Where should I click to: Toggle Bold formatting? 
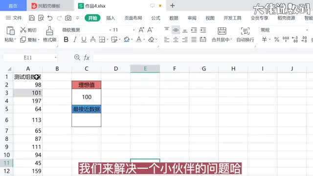coord(66,40)
